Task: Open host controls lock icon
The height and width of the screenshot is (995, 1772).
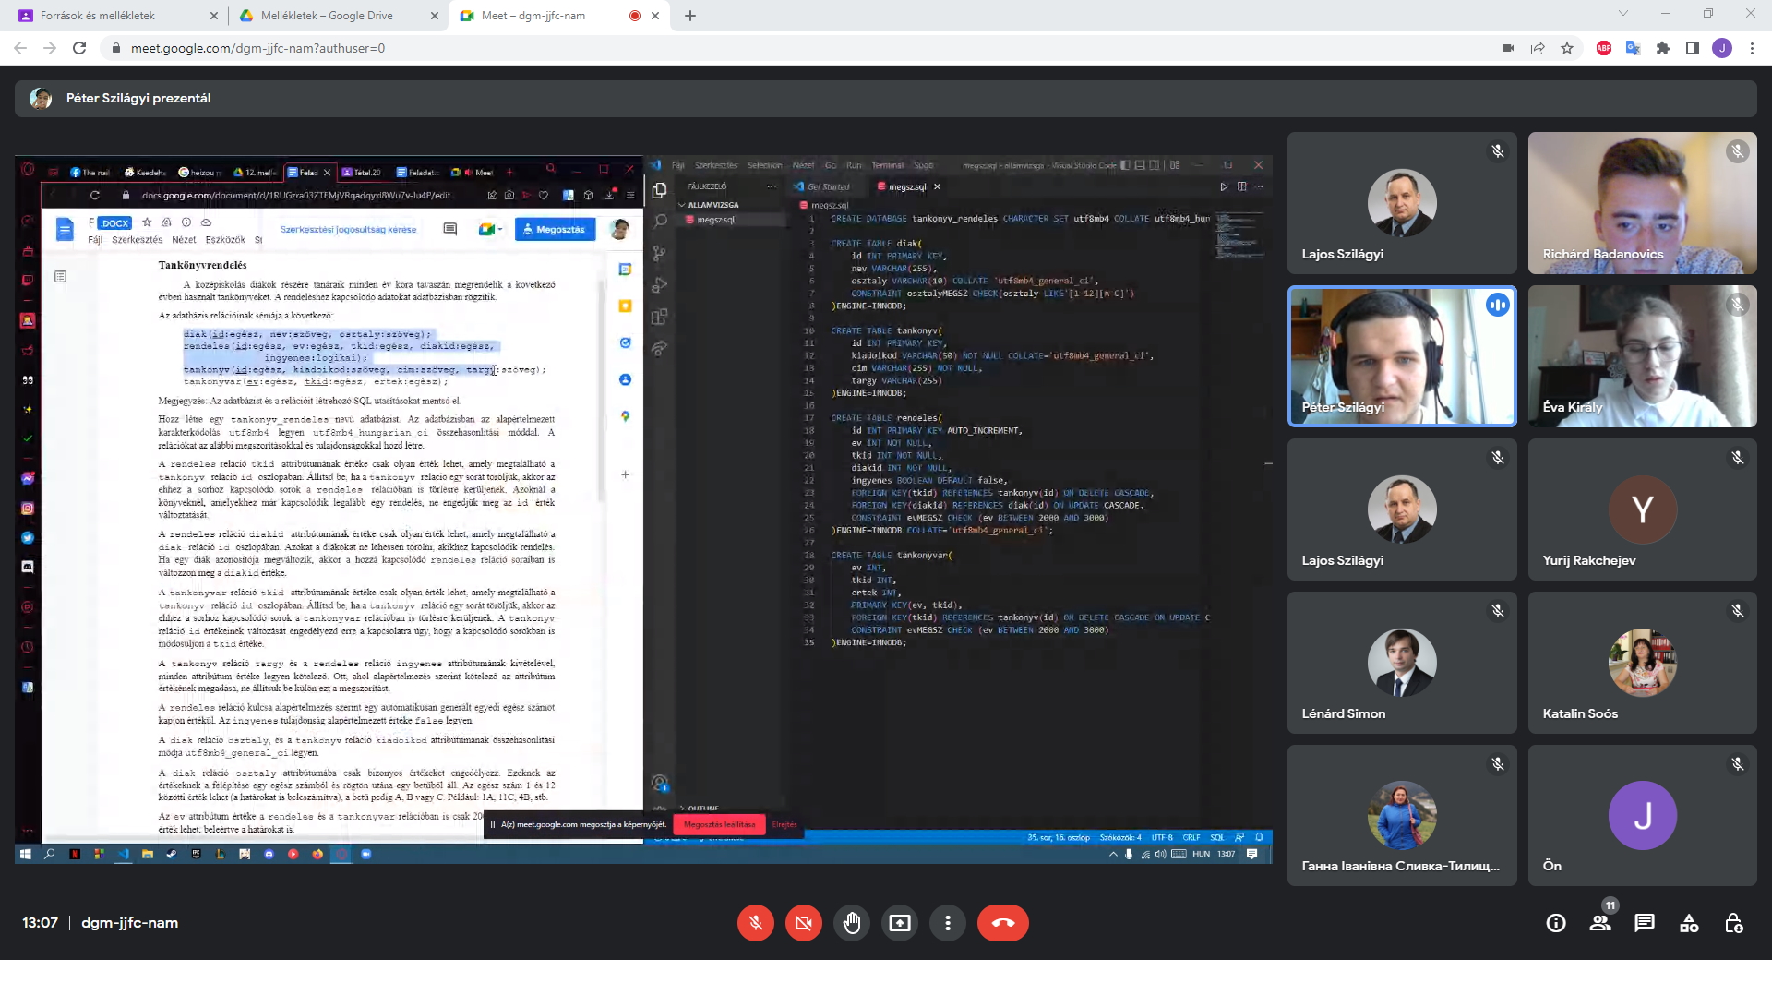Action: (x=1733, y=923)
